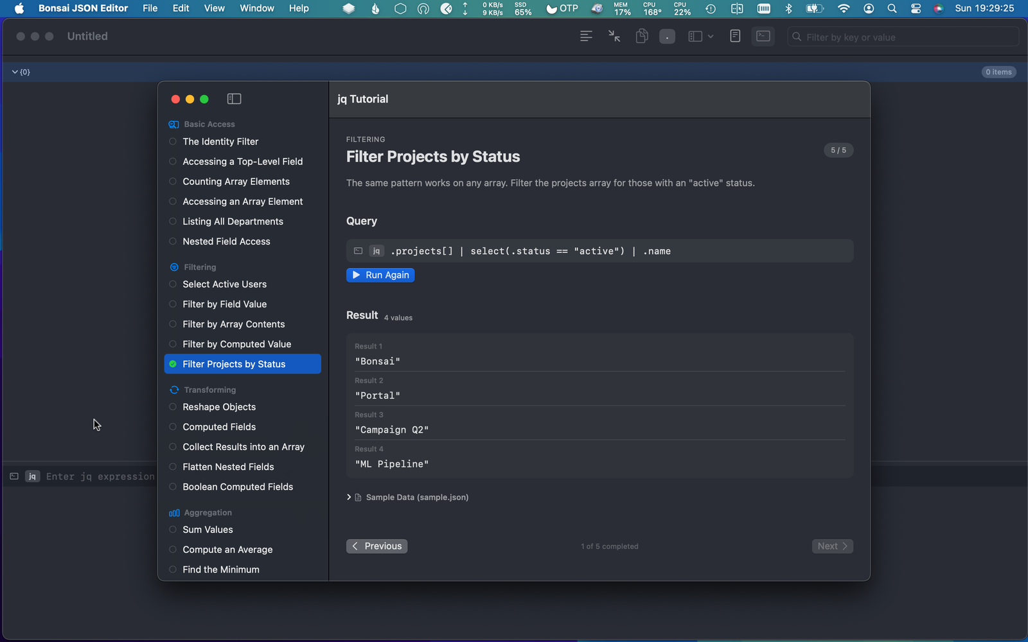Click the Basic Access section icon
The height and width of the screenshot is (642, 1028).
(x=173, y=125)
